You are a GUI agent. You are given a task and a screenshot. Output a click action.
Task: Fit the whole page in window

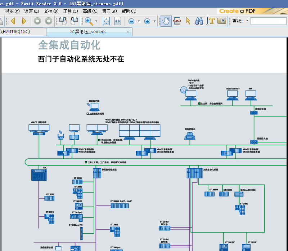pyautogui.click(x=106, y=21)
